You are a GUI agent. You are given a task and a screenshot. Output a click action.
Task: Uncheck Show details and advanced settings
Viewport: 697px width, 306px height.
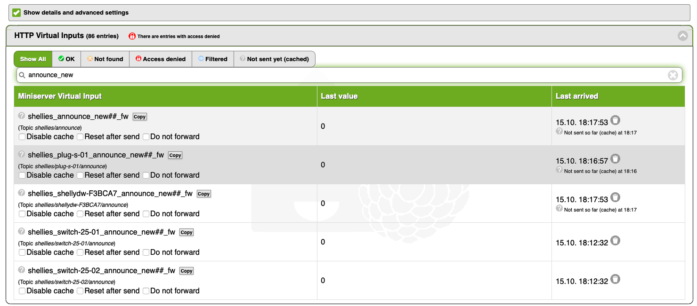click(x=16, y=13)
